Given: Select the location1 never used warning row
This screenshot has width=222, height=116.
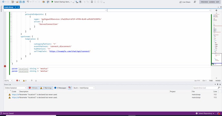Looking at the screenshot, I should (113, 94).
